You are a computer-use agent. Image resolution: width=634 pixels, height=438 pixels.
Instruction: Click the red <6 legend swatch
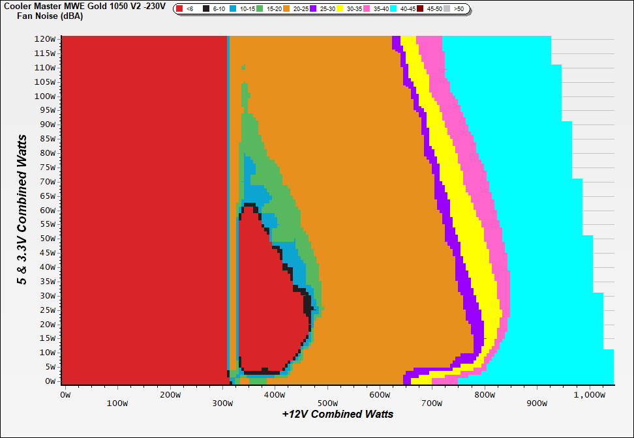point(181,9)
